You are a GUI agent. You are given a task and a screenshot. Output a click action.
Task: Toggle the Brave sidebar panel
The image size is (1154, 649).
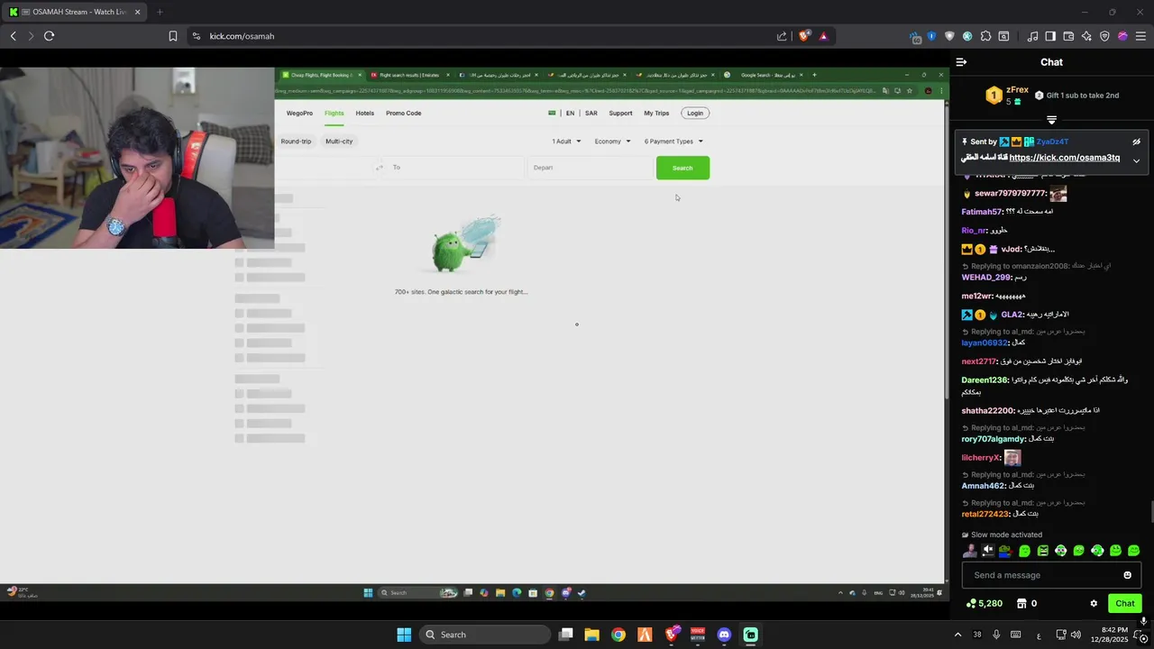click(x=1050, y=36)
